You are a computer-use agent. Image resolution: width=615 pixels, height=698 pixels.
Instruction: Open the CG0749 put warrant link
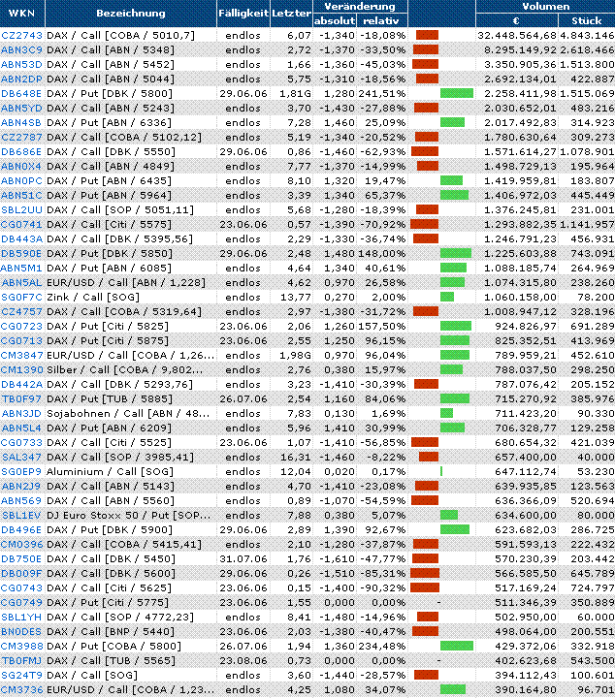21,602
